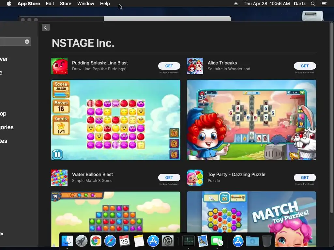Click the eject icon in the menu bar
The width and height of the screenshot is (334, 250).
click(x=236, y=4)
